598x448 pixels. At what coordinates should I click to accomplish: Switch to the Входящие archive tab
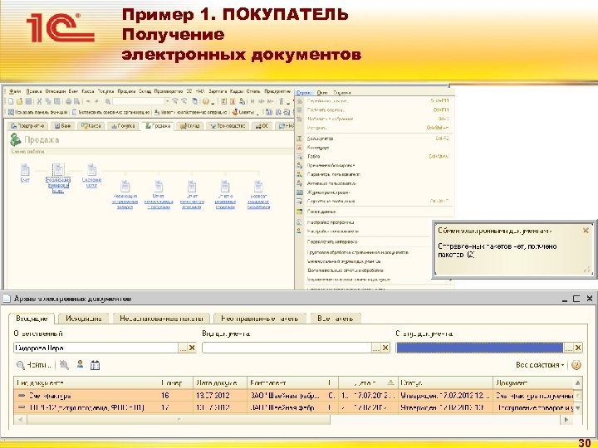(x=32, y=319)
